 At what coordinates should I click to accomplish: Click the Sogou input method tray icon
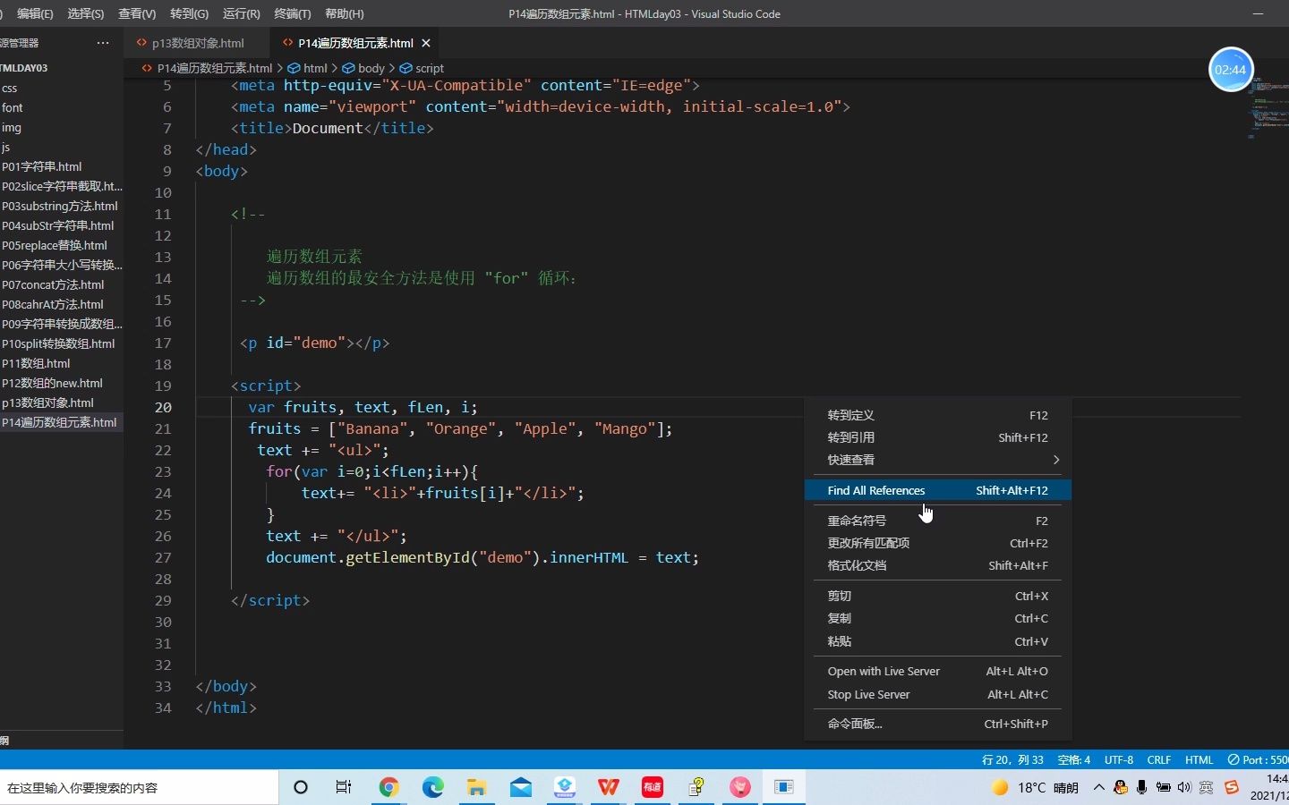[1232, 787]
